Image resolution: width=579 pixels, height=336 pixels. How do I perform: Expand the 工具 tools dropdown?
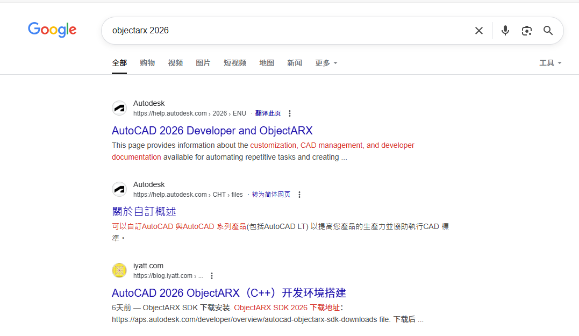coord(550,63)
